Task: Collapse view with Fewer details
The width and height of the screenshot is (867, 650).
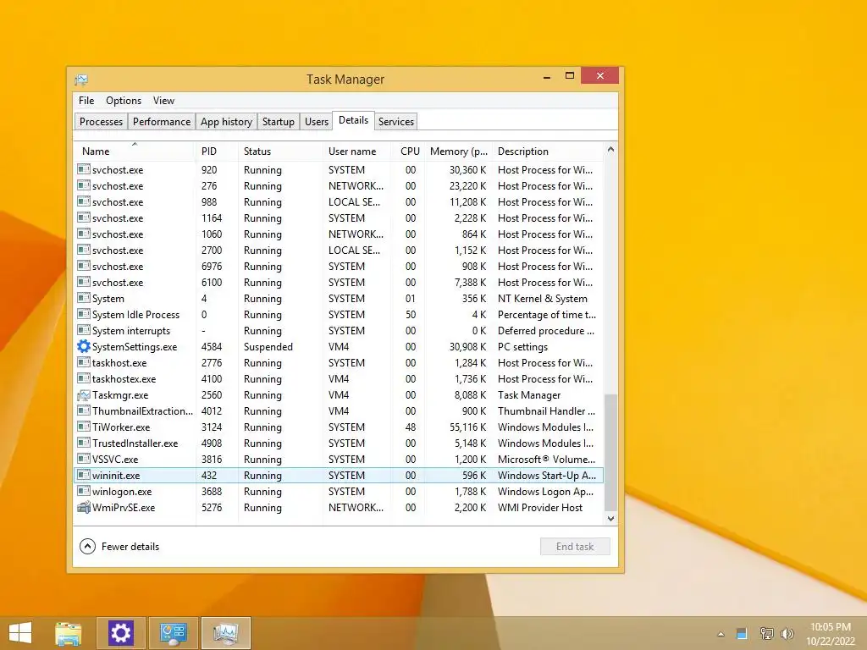Action: coord(119,547)
